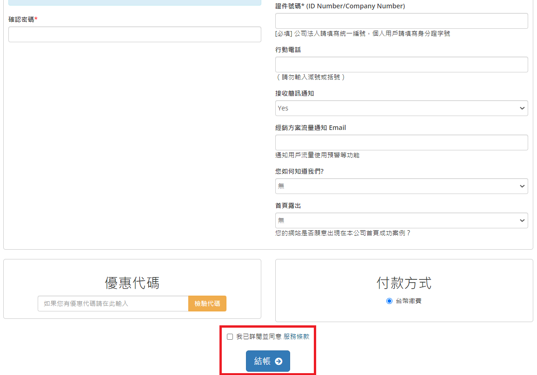The width and height of the screenshot is (537, 375).
Task: Click the 我已詳閱並同意 label text
Action: pos(259,337)
